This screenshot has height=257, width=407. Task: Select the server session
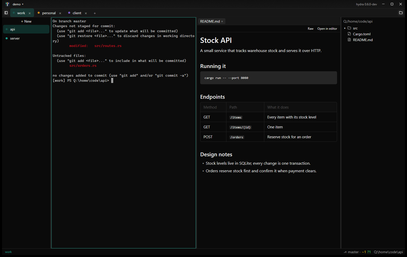(x=26, y=38)
